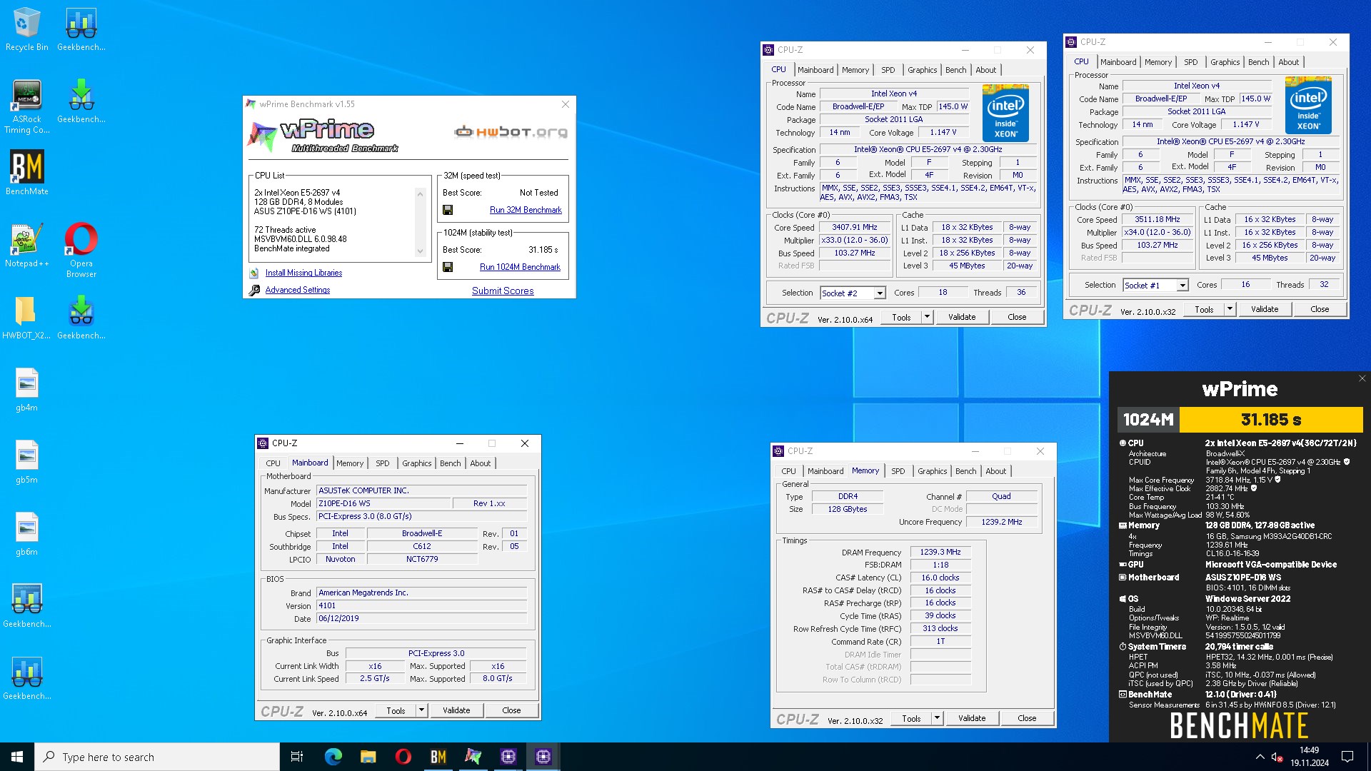Open gb6m image file on desktop
Screen dimensions: 1371x771
point(27,534)
